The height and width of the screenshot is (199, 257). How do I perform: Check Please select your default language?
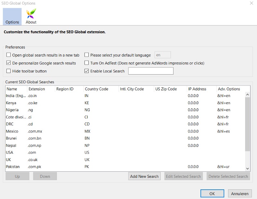[x=86, y=55]
